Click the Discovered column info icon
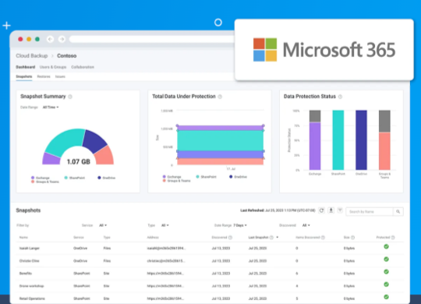Screen dimensions: 421x304 pos(230,238)
